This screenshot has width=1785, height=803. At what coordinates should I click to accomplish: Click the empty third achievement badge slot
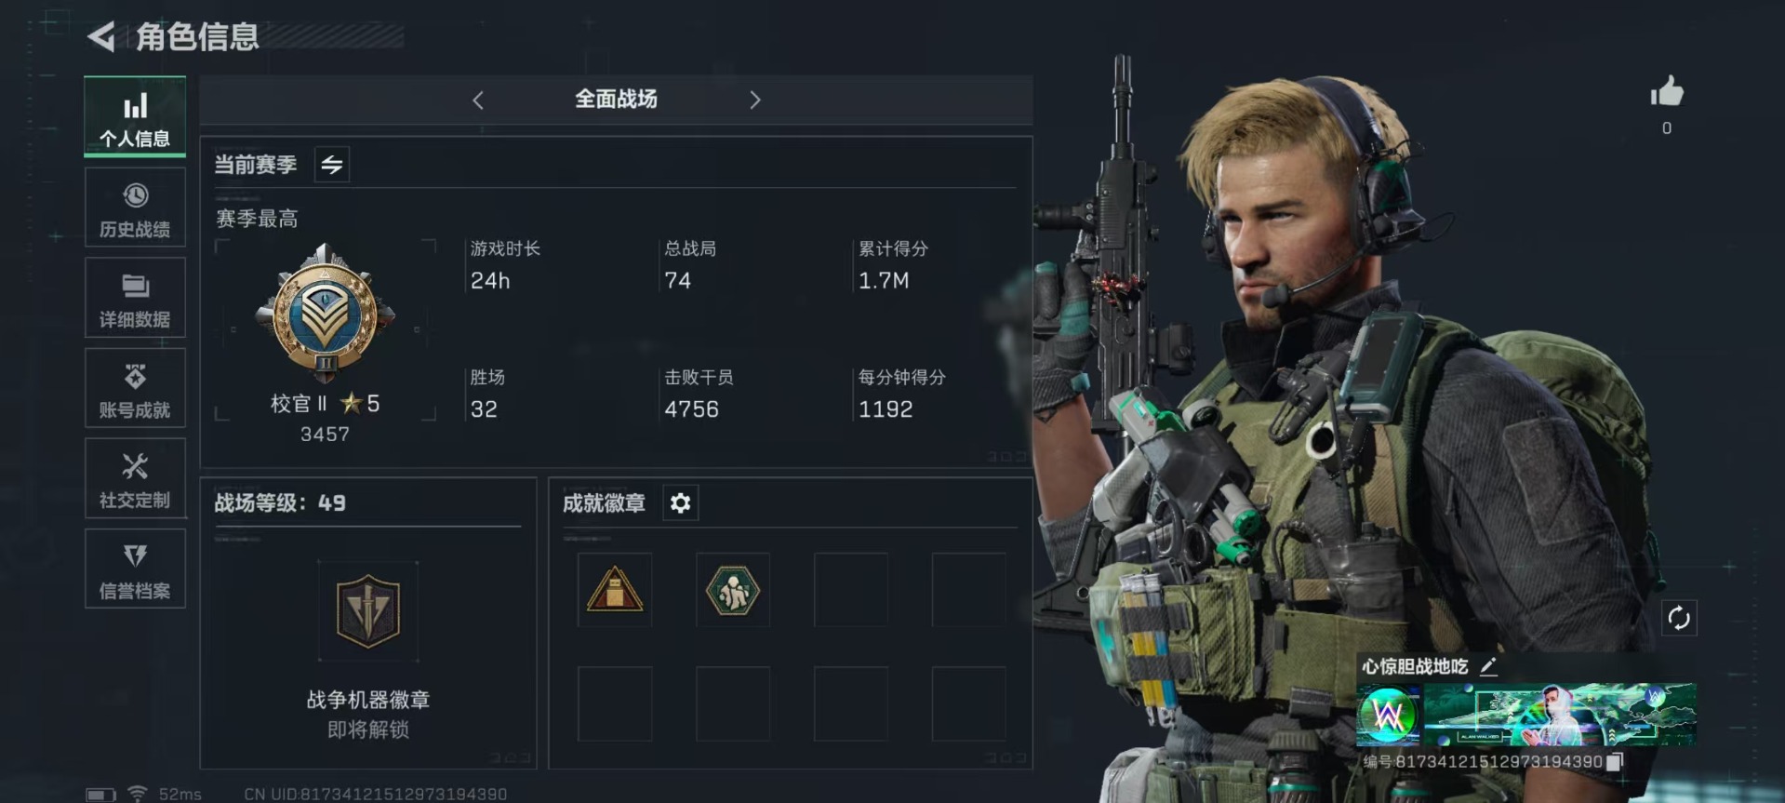coord(851,590)
